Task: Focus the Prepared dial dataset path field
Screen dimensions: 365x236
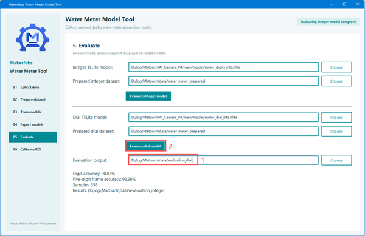Action: coord(223,131)
